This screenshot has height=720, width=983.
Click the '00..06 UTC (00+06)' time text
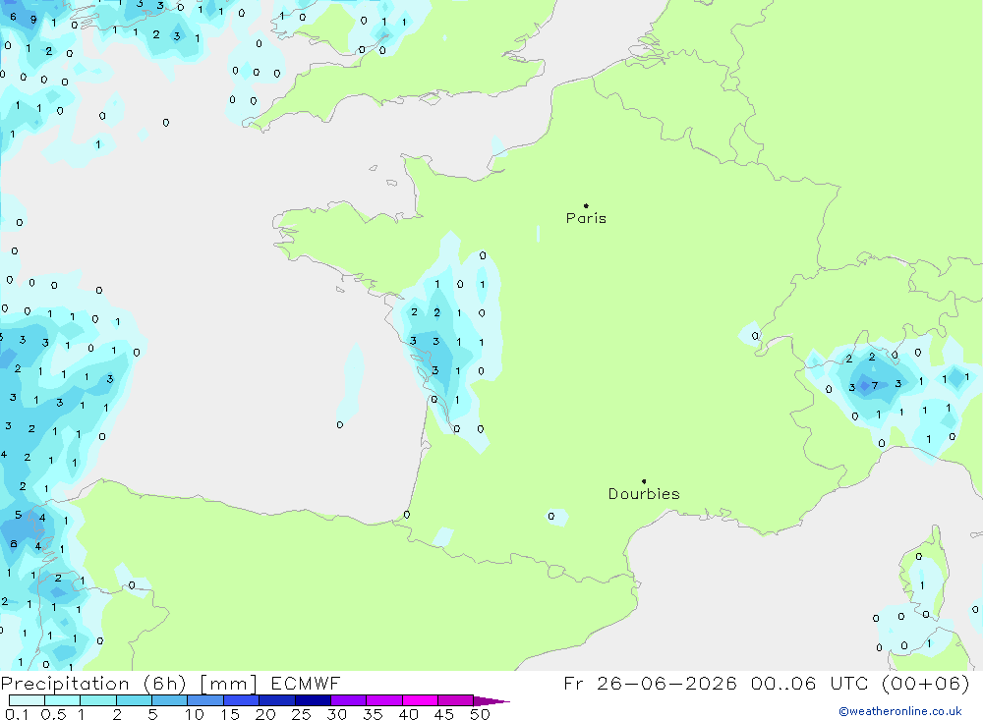click(860, 684)
